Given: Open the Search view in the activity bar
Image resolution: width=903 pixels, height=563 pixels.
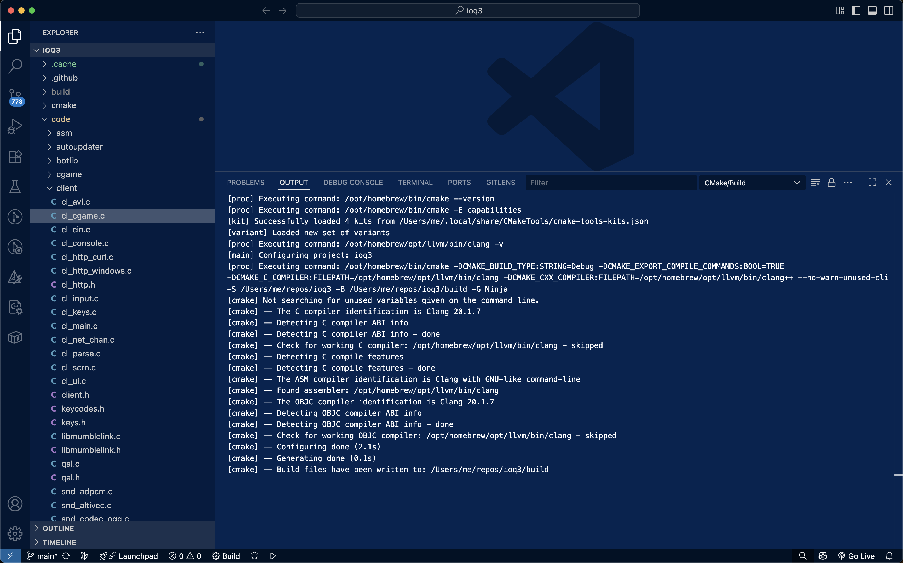Looking at the screenshot, I should tap(15, 66).
